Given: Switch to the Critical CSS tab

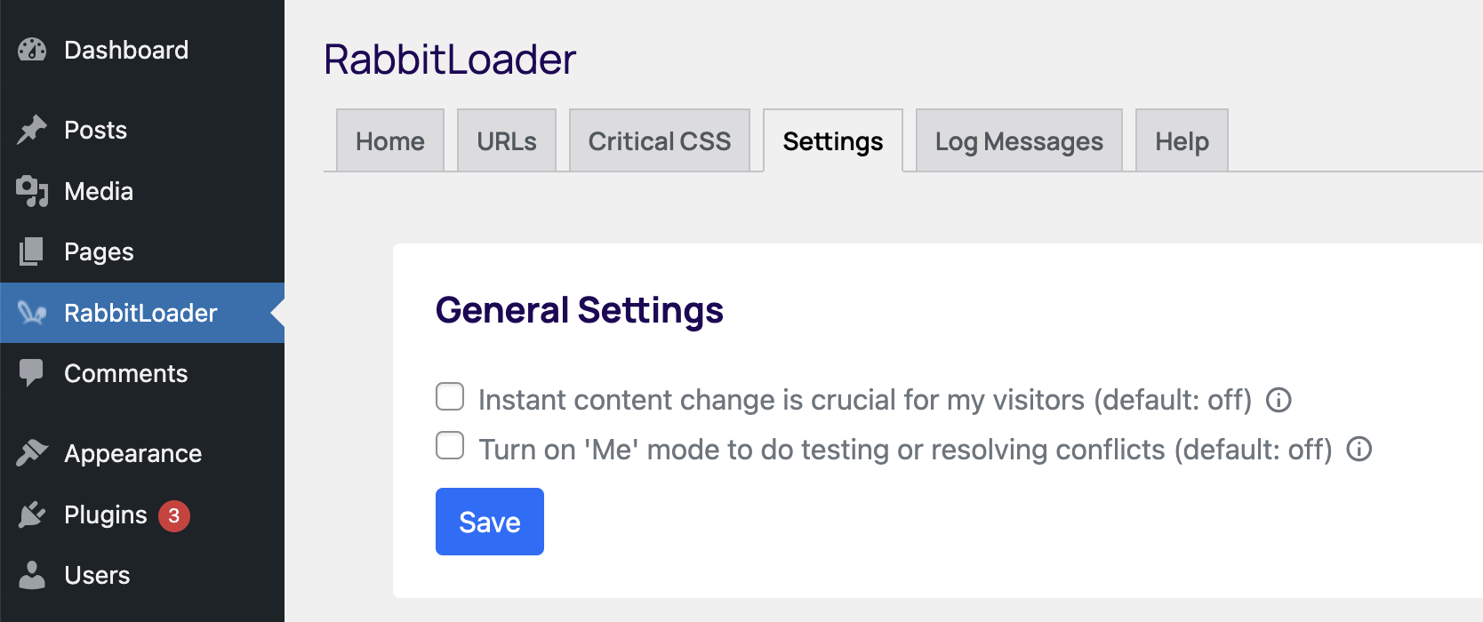Looking at the screenshot, I should click(660, 140).
